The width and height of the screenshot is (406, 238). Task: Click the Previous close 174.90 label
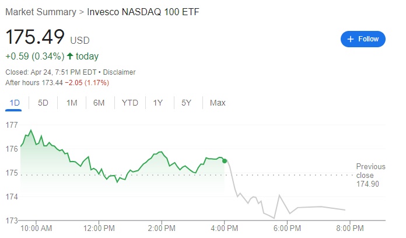367,175
